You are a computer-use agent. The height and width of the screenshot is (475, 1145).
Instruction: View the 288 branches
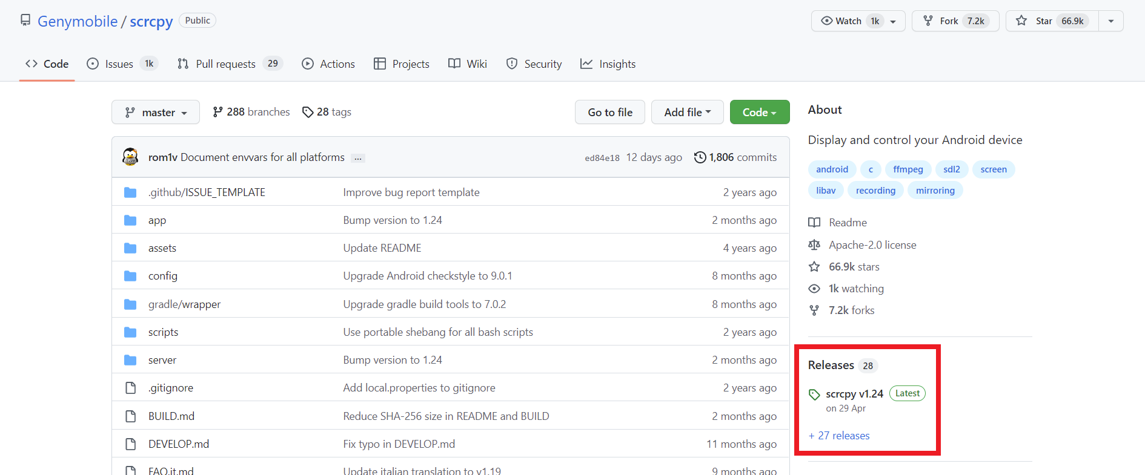tap(251, 112)
